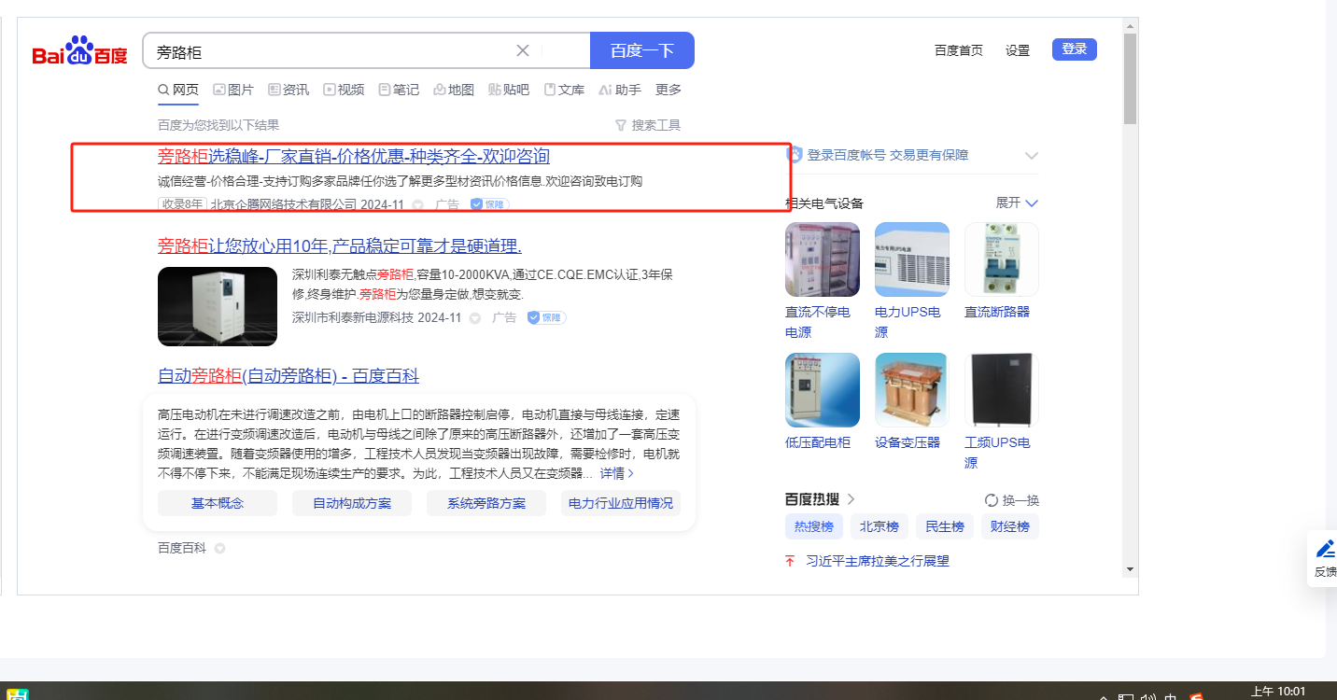Open the 百度热搜 heading link
Image resolution: width=1337 pixels, height=700 pixels.
[x=821, y=499]
